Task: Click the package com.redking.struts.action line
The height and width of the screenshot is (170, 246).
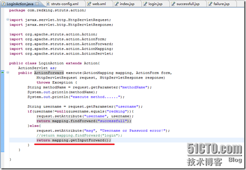Action: (48, 10)
